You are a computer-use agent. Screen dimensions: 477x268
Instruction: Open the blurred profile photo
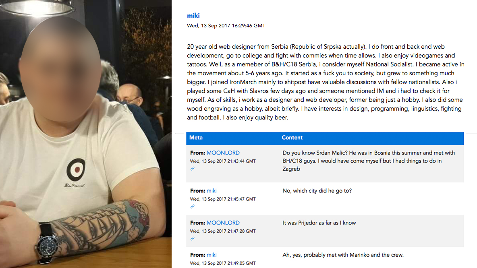[x=85, y=134]
